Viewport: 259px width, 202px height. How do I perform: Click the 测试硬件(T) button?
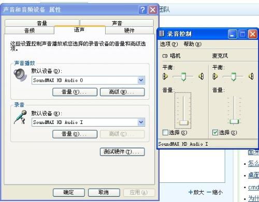122,152
